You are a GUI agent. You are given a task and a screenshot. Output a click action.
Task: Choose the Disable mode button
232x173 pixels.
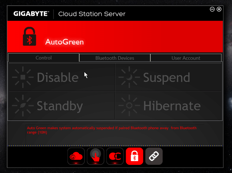pos(62,77)
